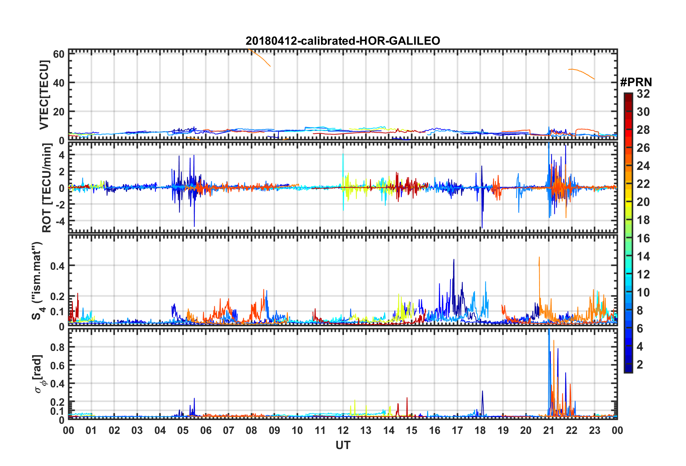Click the plot title 20180412-calibrated-HOR-GALILEO
The image size is (686, 466).
pos(343,41)
